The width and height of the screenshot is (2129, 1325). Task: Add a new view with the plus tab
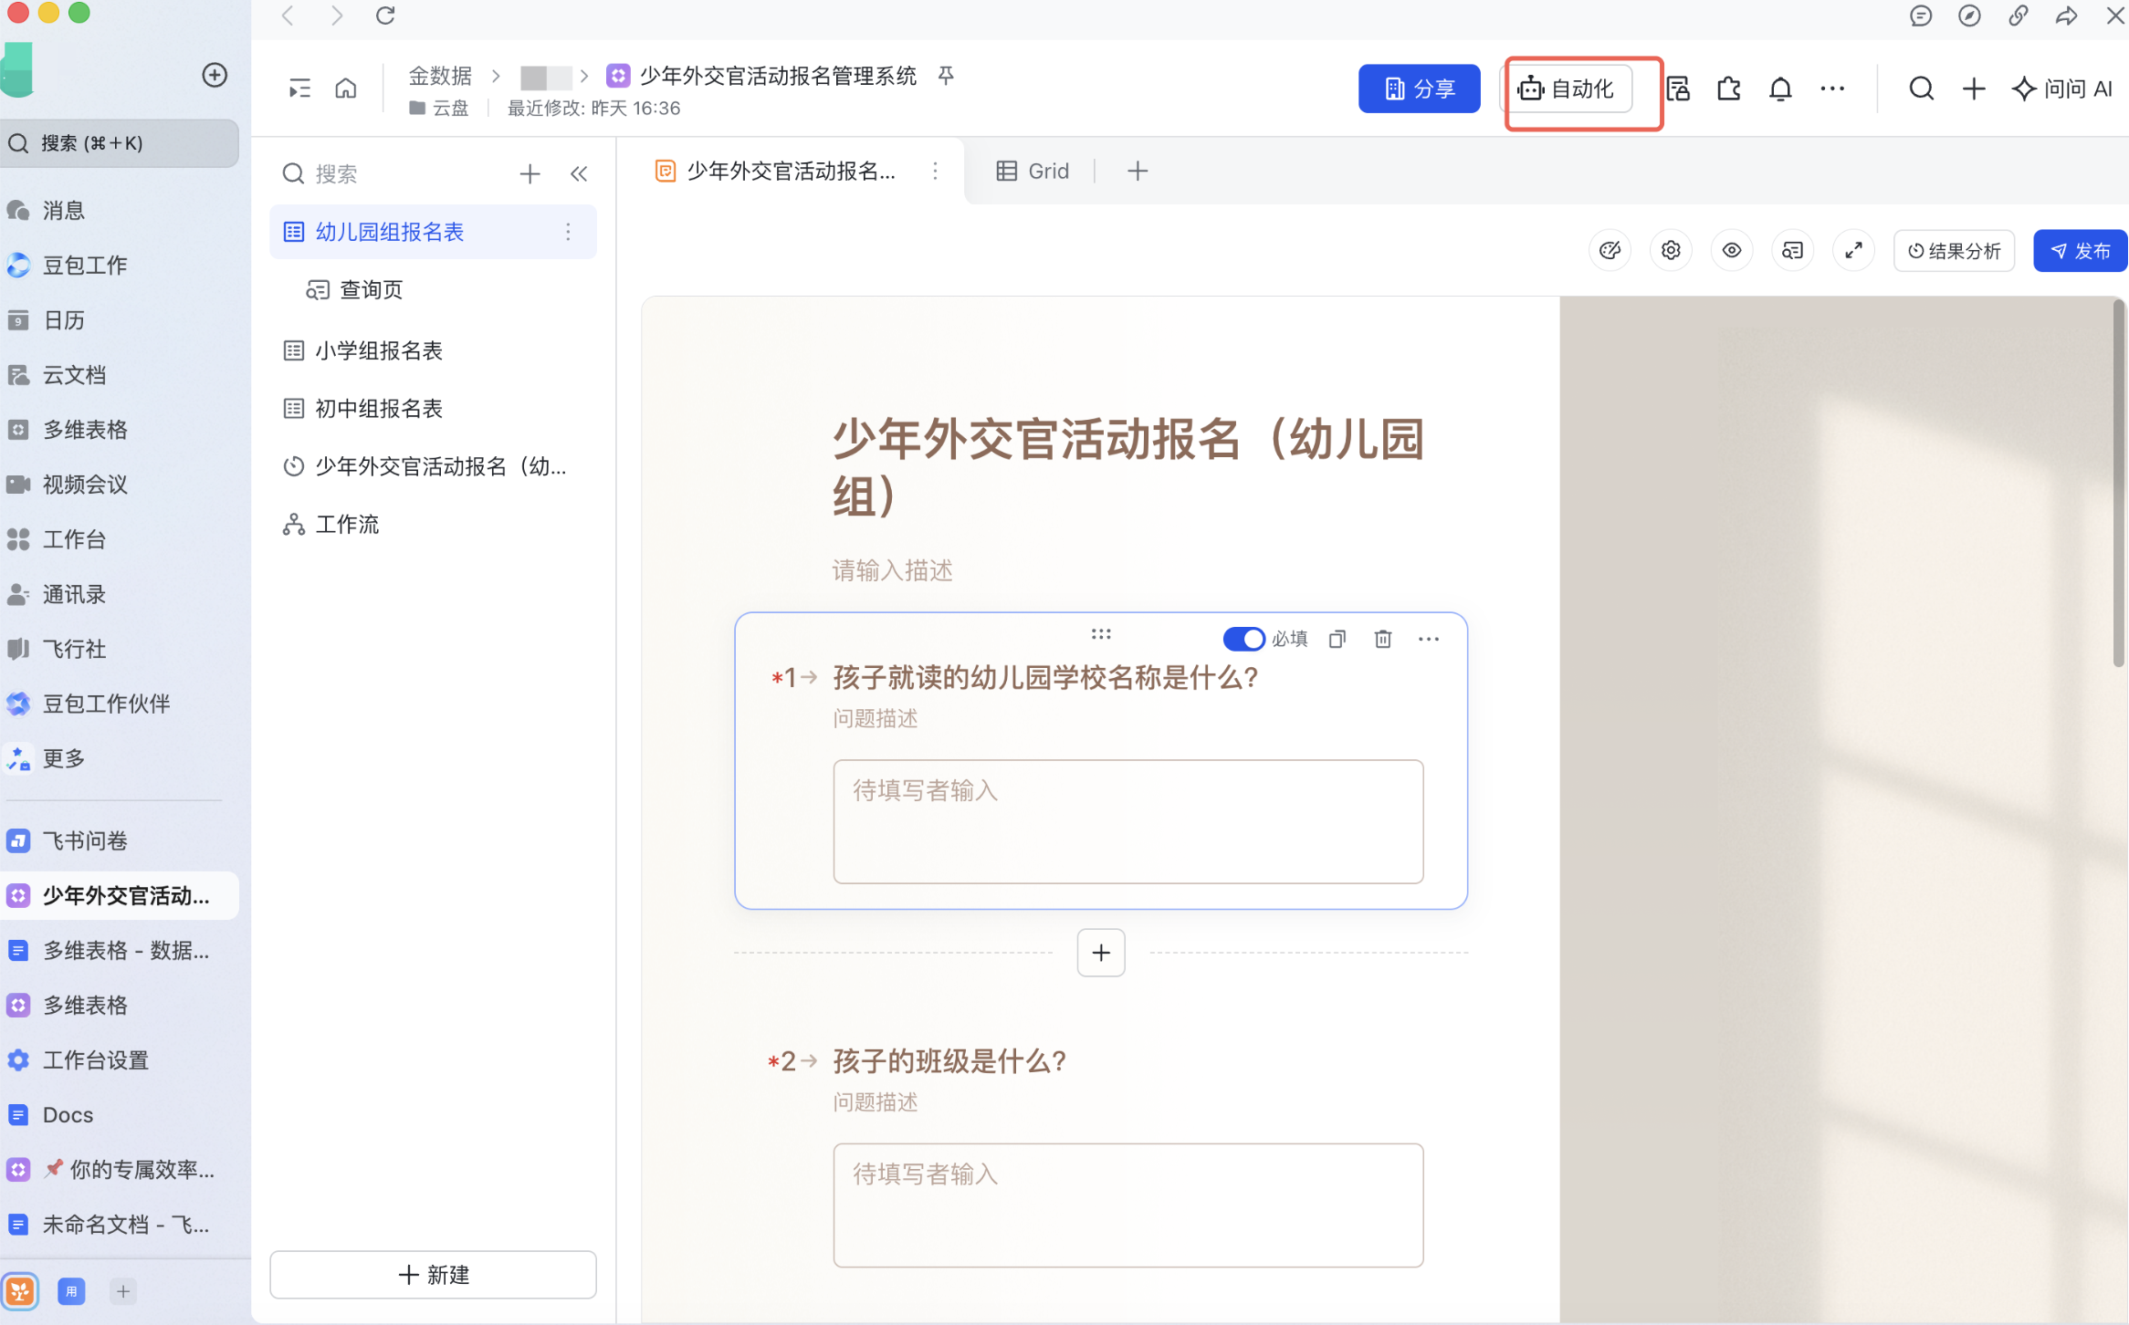[x=1138, y=172]
